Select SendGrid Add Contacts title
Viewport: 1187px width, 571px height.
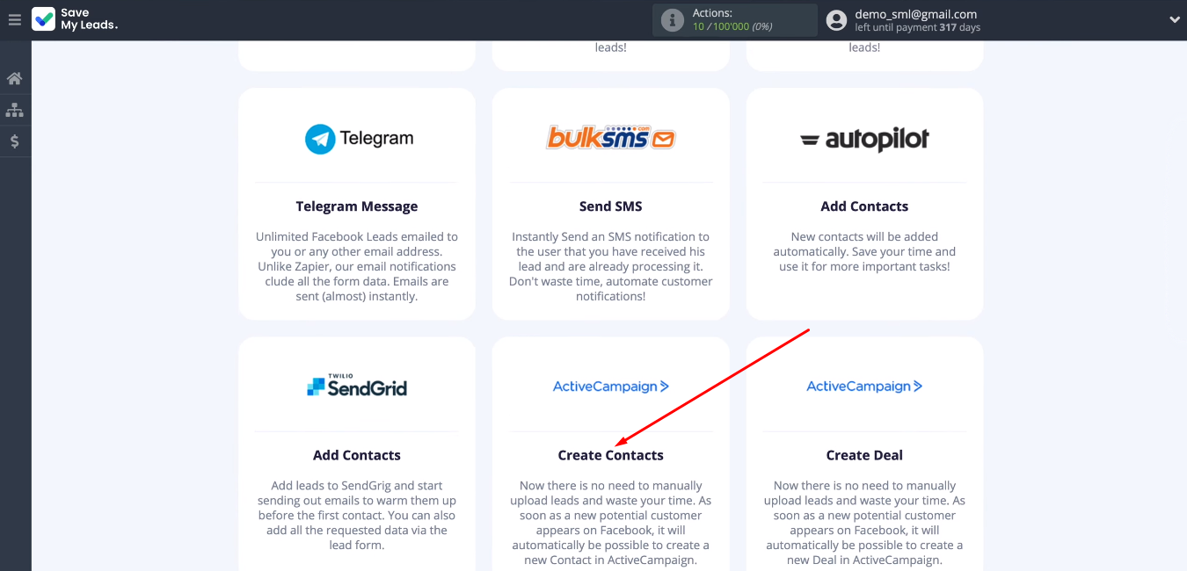(357, 455)
